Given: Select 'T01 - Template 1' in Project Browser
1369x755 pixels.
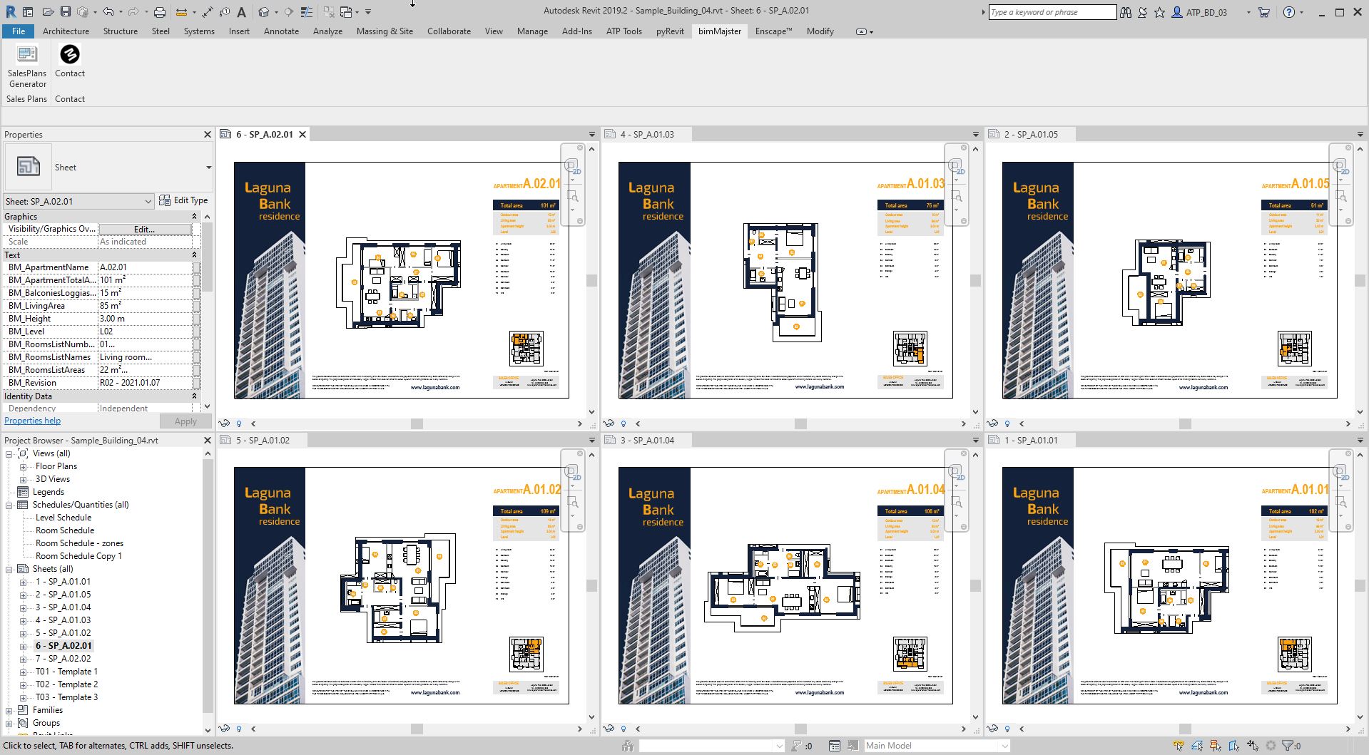Looking at the screenshot, I should pyautogui.click(x=66, y=672).
